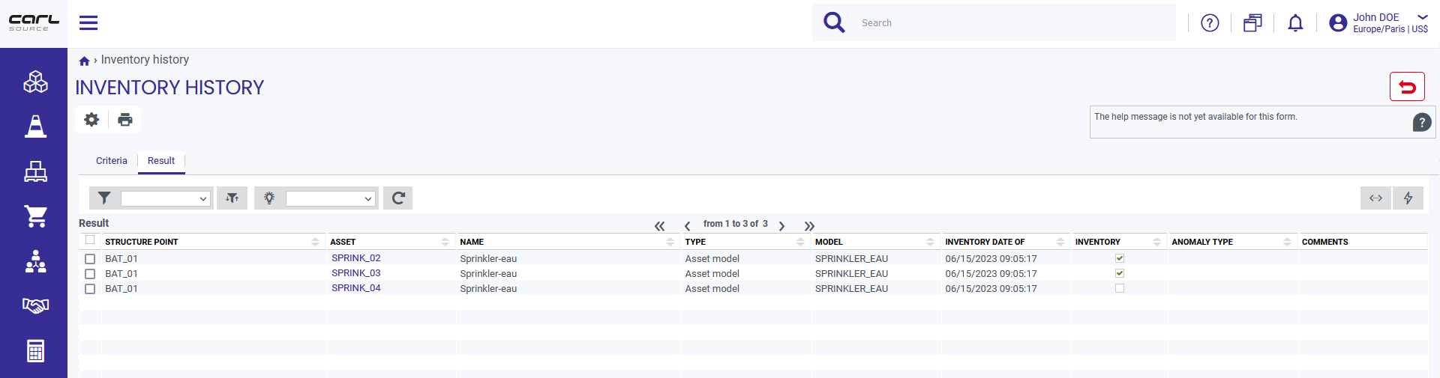This screenshot has height=378, width=1440.
Task: Open the shopping cart sidebar module
Action: (35, 216)
